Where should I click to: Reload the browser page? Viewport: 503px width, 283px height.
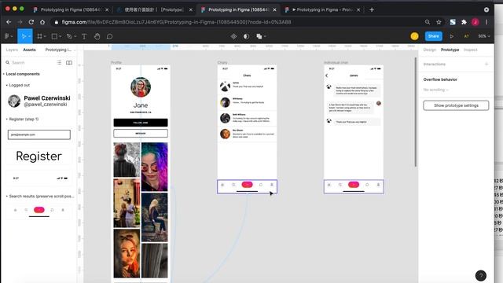pyautogui.click(x=31, y=22)
